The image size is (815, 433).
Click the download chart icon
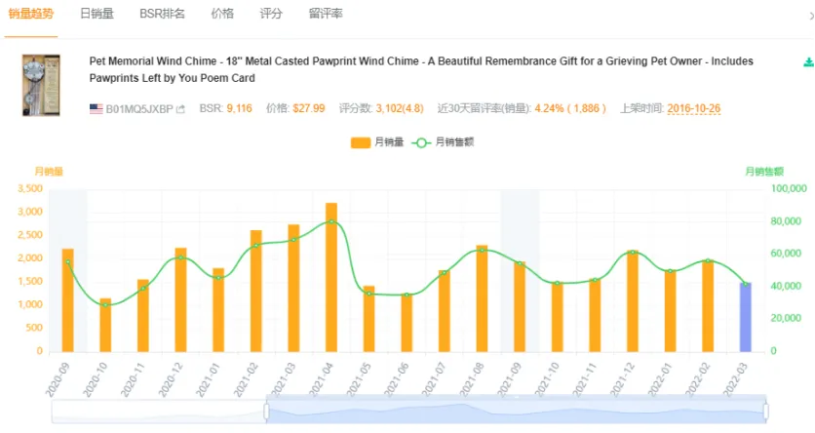tap(808, 62)
